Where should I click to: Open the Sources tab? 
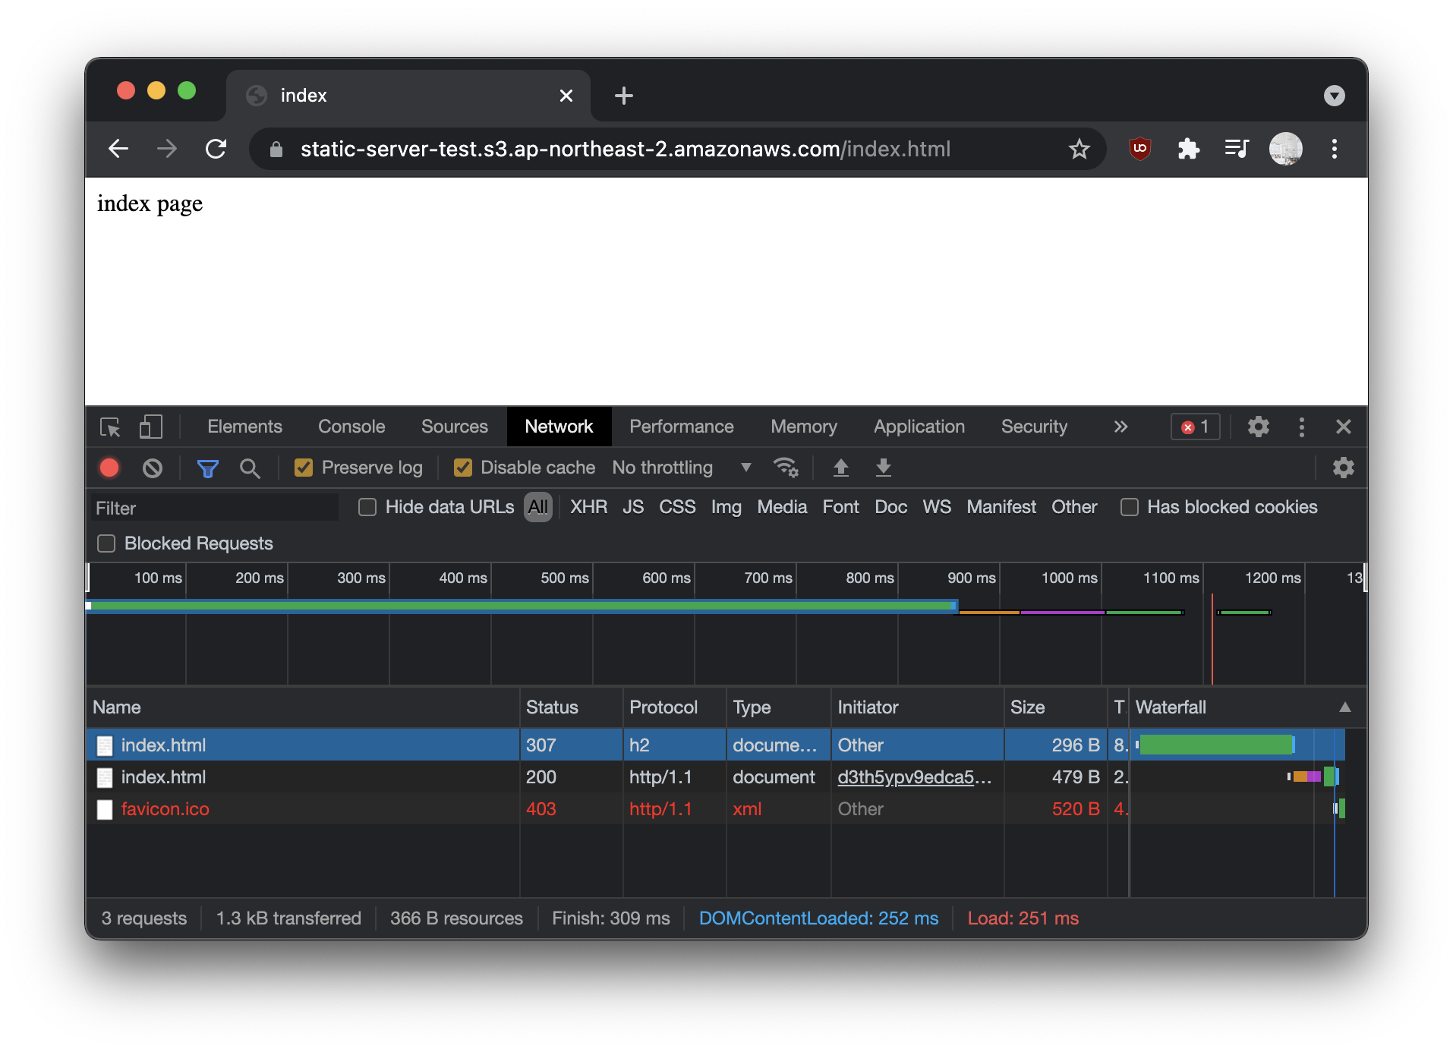[x=454, y=427]
